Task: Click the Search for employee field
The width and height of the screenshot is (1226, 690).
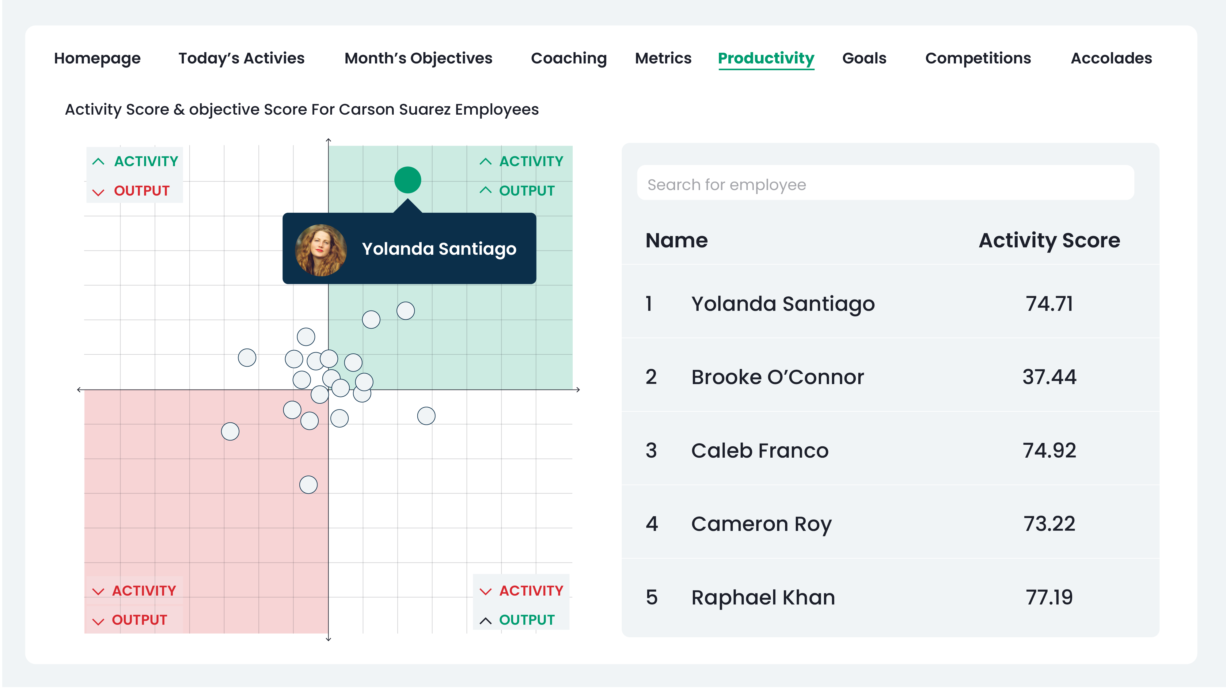Action: coord(885,184)
